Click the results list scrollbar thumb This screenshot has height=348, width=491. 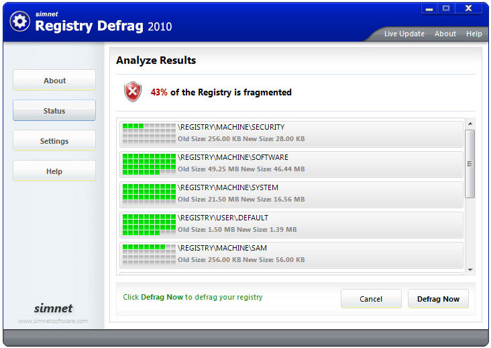470,164
